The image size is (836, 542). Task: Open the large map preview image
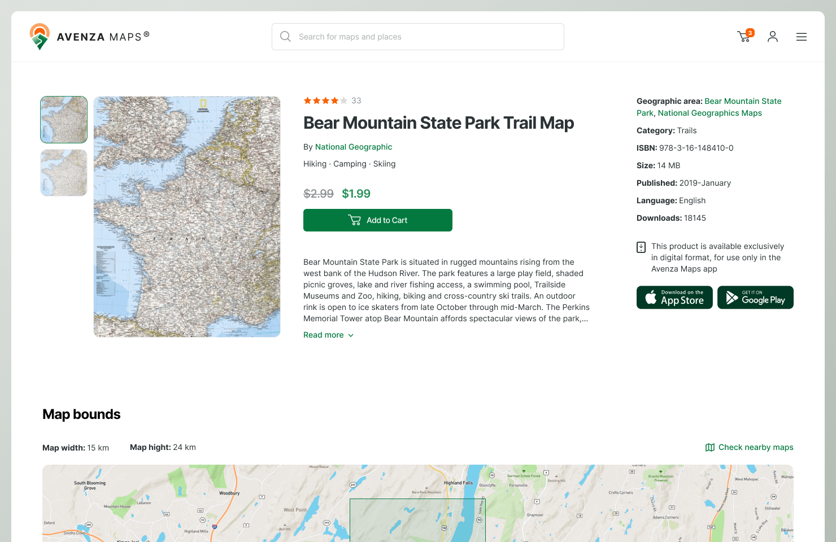(x=187, y=217)
